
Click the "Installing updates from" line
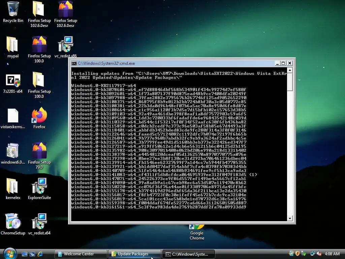click(179, 76)
